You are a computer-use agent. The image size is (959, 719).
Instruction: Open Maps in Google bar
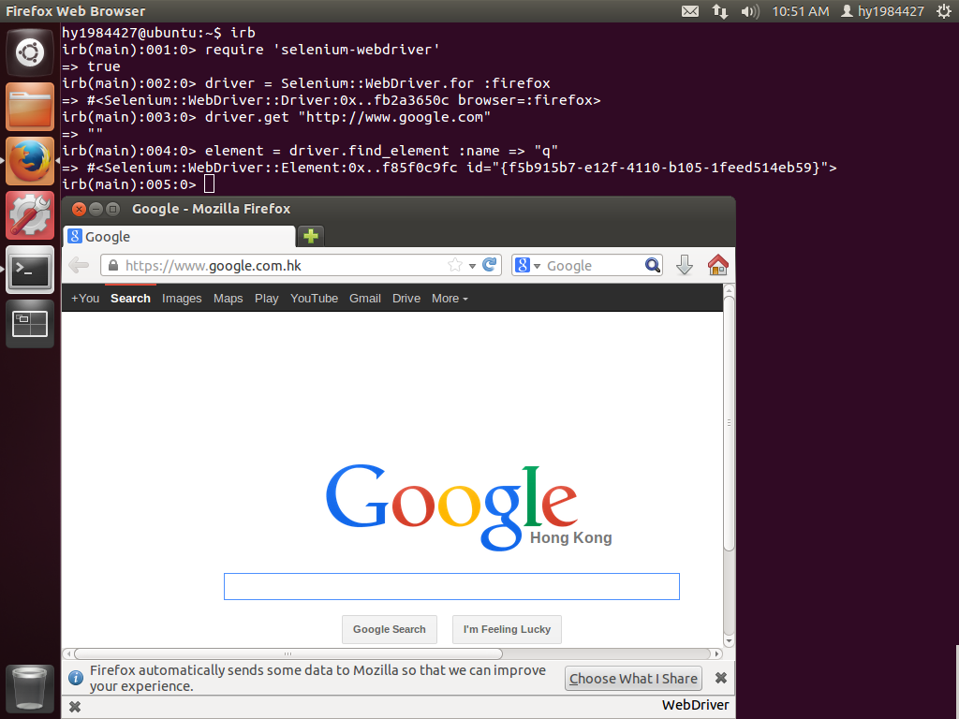[229, 299]
